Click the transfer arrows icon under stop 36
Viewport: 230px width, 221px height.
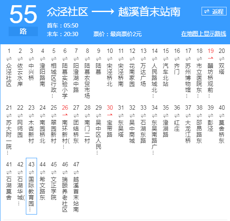(x=177, y=115)
